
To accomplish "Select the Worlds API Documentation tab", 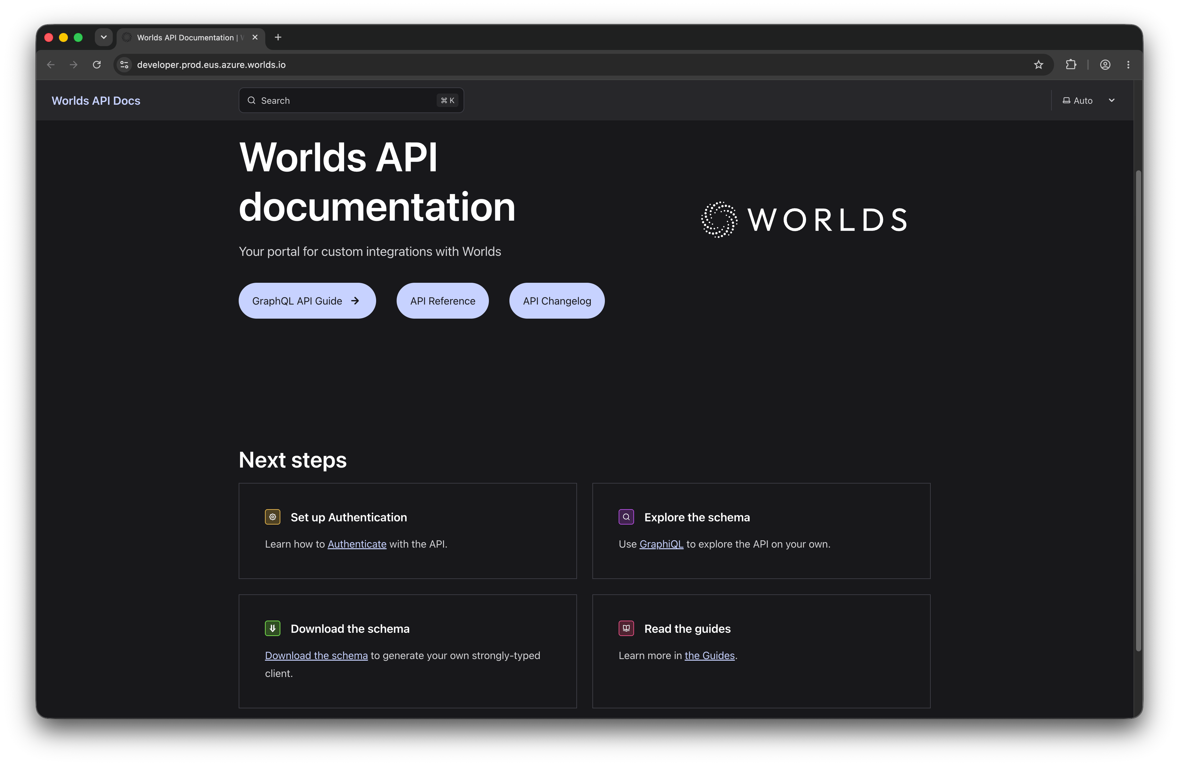I will click(191, 38).
